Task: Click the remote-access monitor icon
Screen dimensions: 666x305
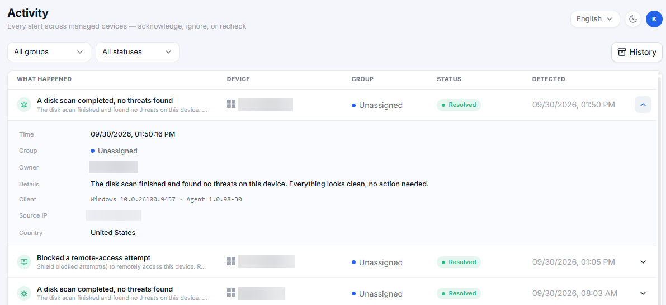Action: pos(24,262)
